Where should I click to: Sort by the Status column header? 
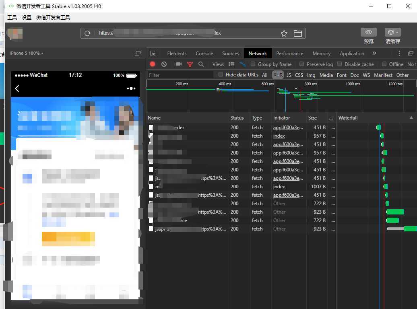click(239, 118)
